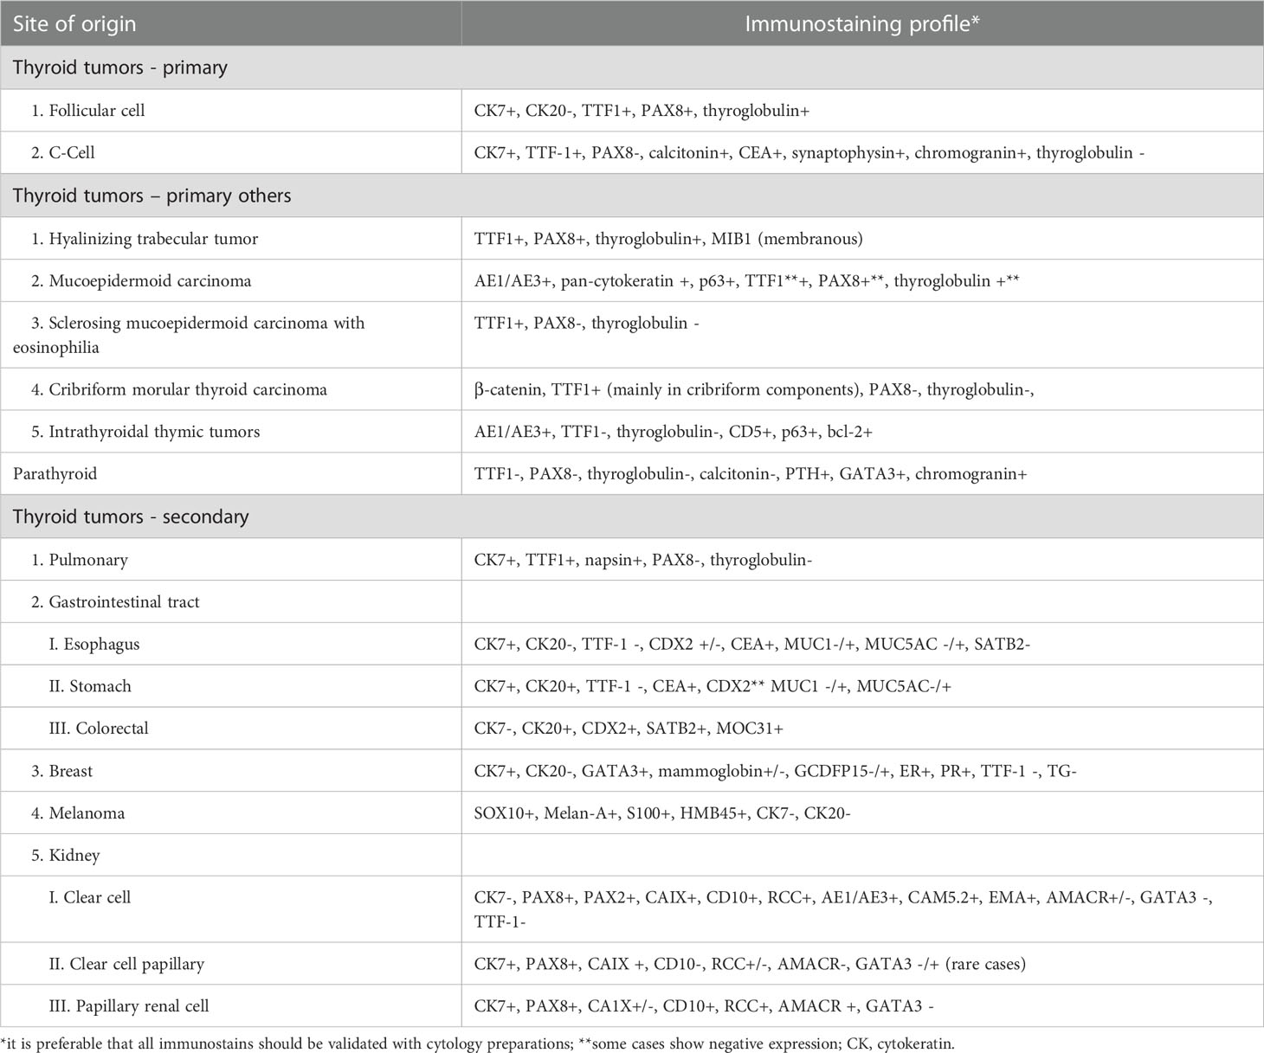Click the Esophagus profile ending 'SATB2-'

[751, 645]
